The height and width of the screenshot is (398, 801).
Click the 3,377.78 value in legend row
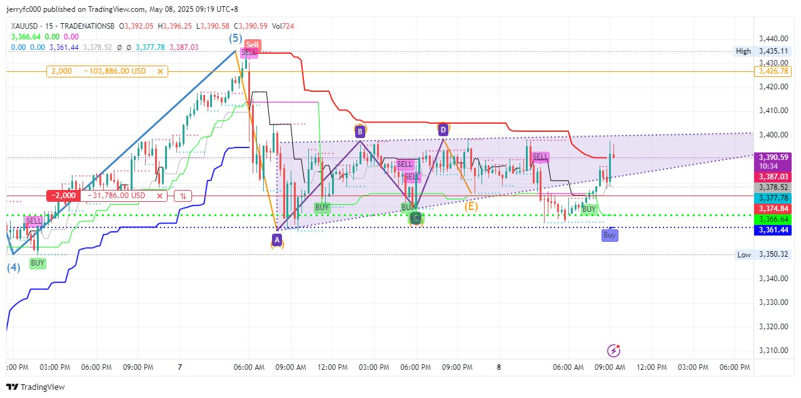pos(151,47)
